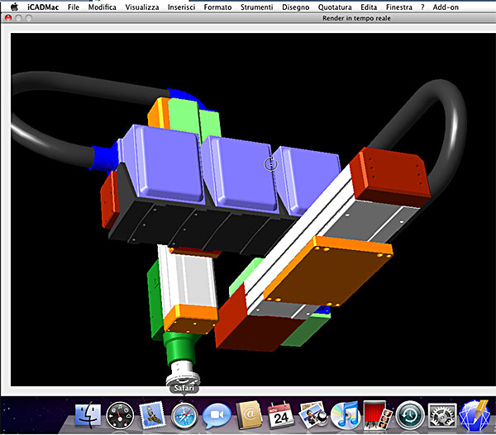The height and width of the screenshot is (435, 496).
Task: Launch Safari from the dock
Action: click(184, 416)
